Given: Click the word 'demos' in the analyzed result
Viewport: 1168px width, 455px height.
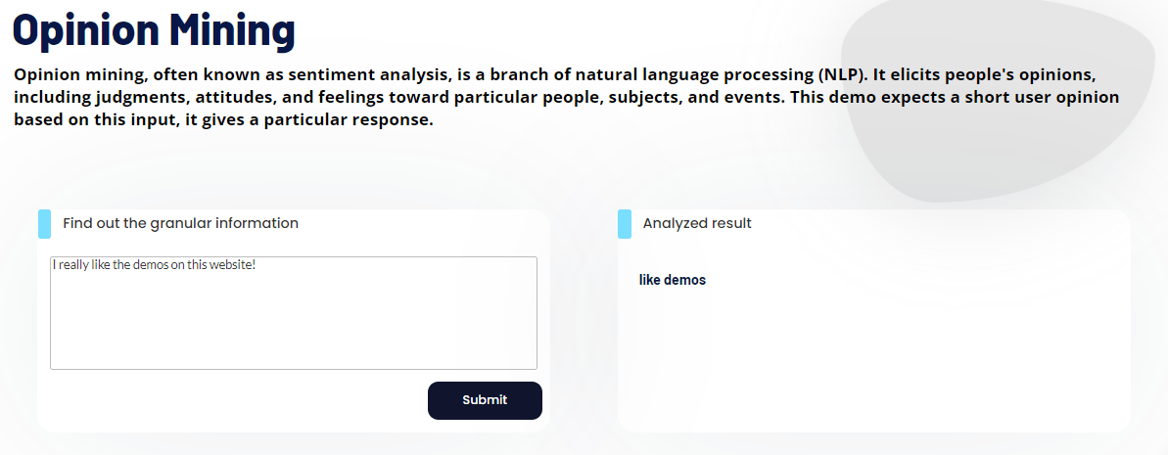Looking at the screenshot, I should [x=685, y=280].
